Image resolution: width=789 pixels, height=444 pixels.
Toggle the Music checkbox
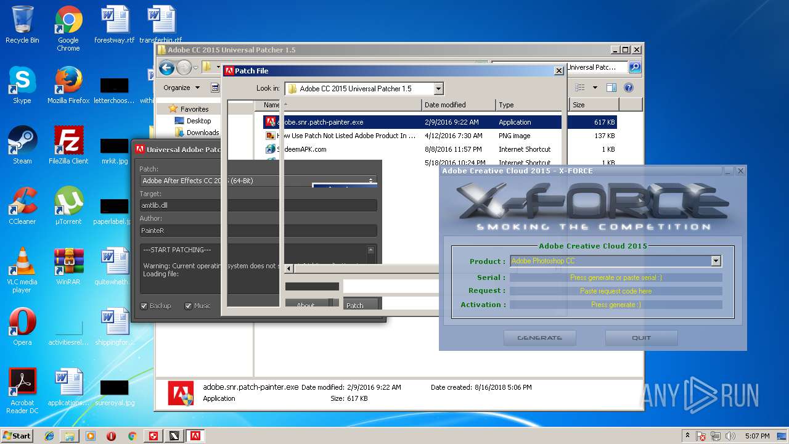188,306
